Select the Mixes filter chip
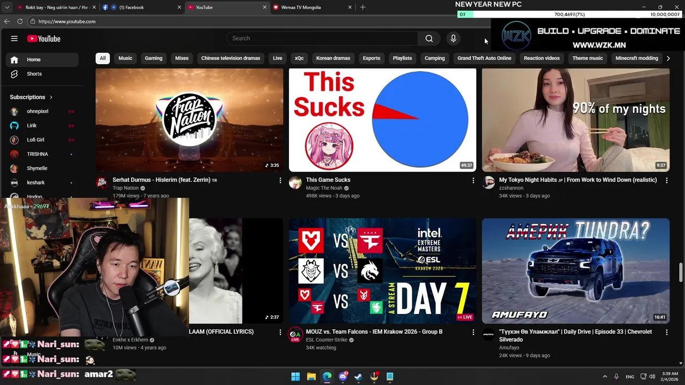This screenshot has height=385, width=685. [x=182, y=58]
